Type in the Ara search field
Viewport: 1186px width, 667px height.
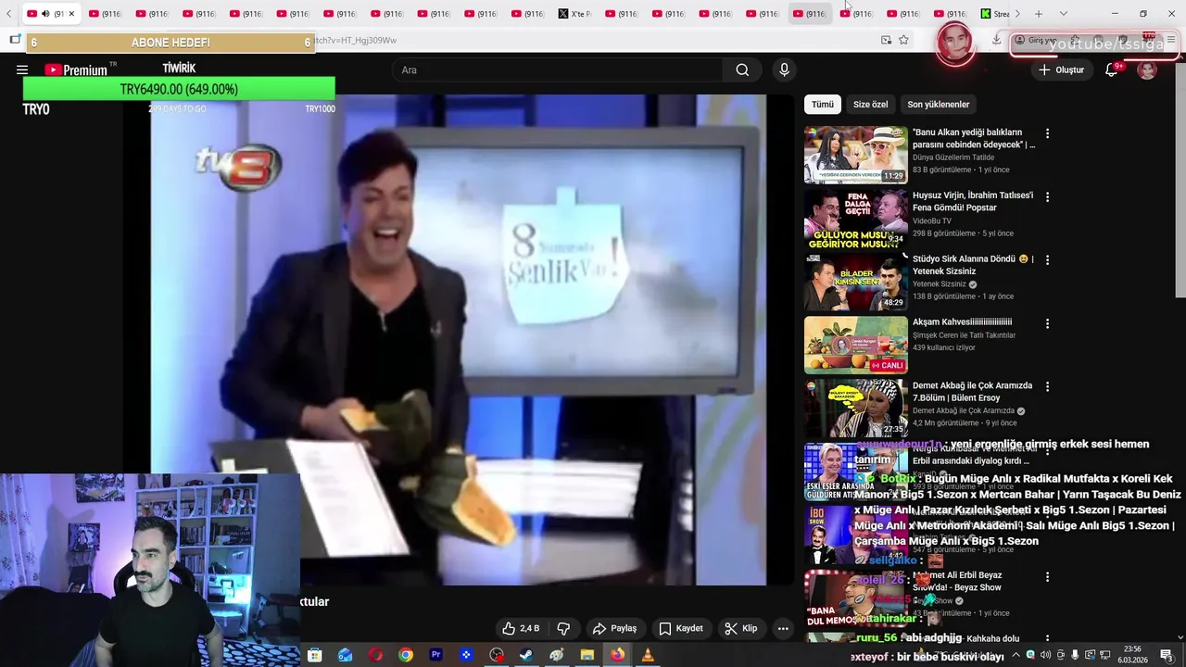[557, 69]
